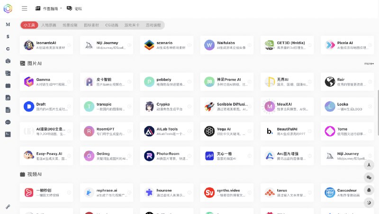Viewport: 379px width, 214px height.
Task: Click the Arc图片增强 logo icon
Action: click(270, 156)
